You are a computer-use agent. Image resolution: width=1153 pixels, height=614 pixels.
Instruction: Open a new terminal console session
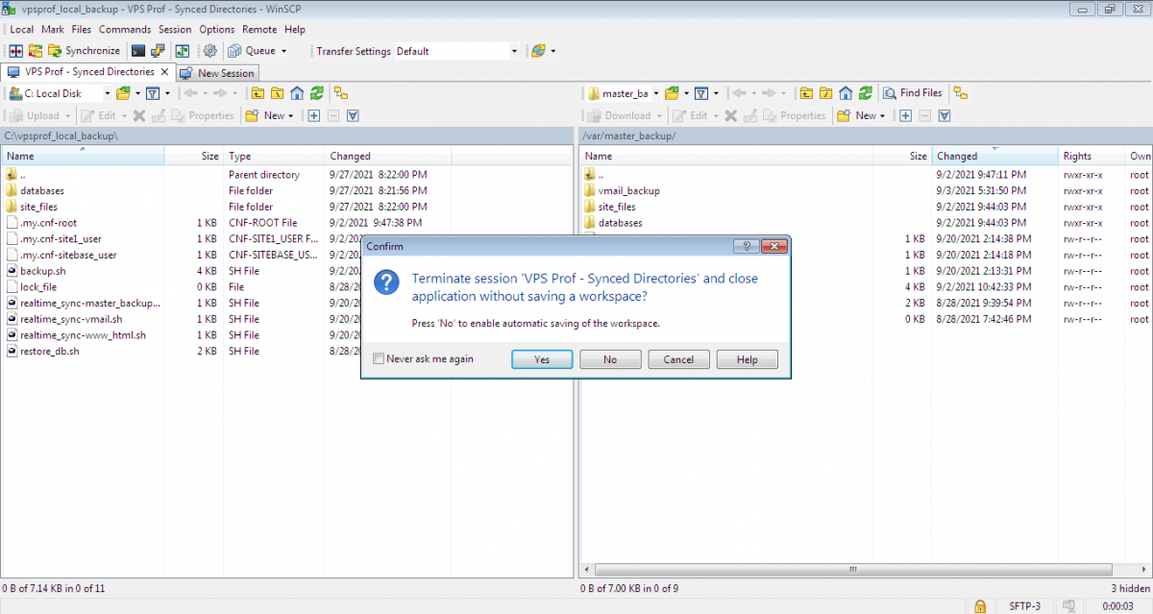pyautogui.click(x=138, y=50)
